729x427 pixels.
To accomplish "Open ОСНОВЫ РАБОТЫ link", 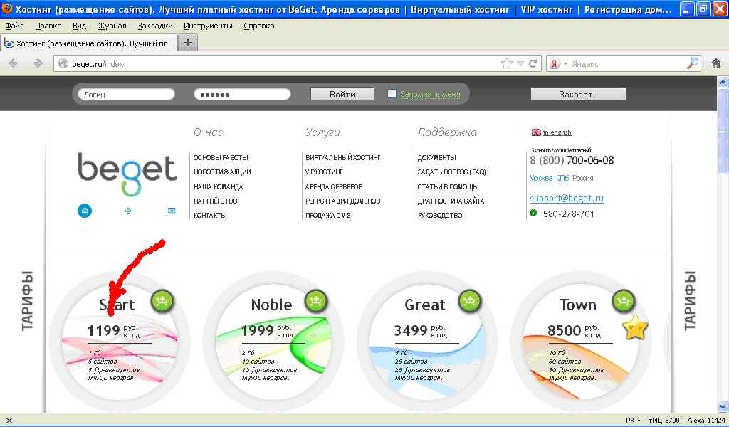I will click(221, 157).
